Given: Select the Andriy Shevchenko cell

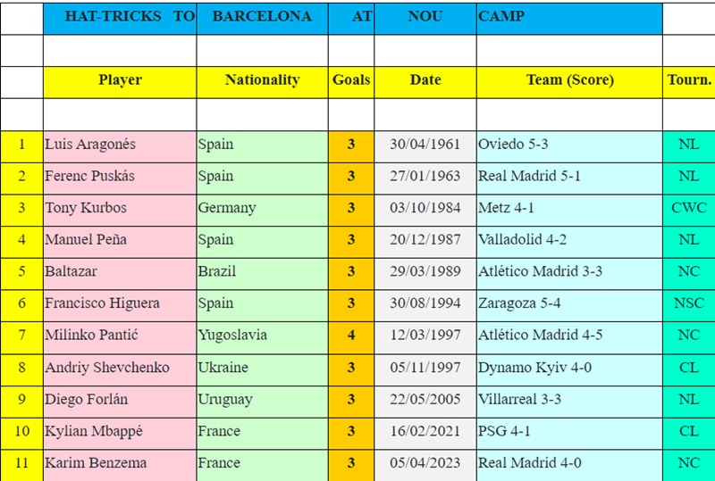Looking at the screenshot, I should pos(120,369).
